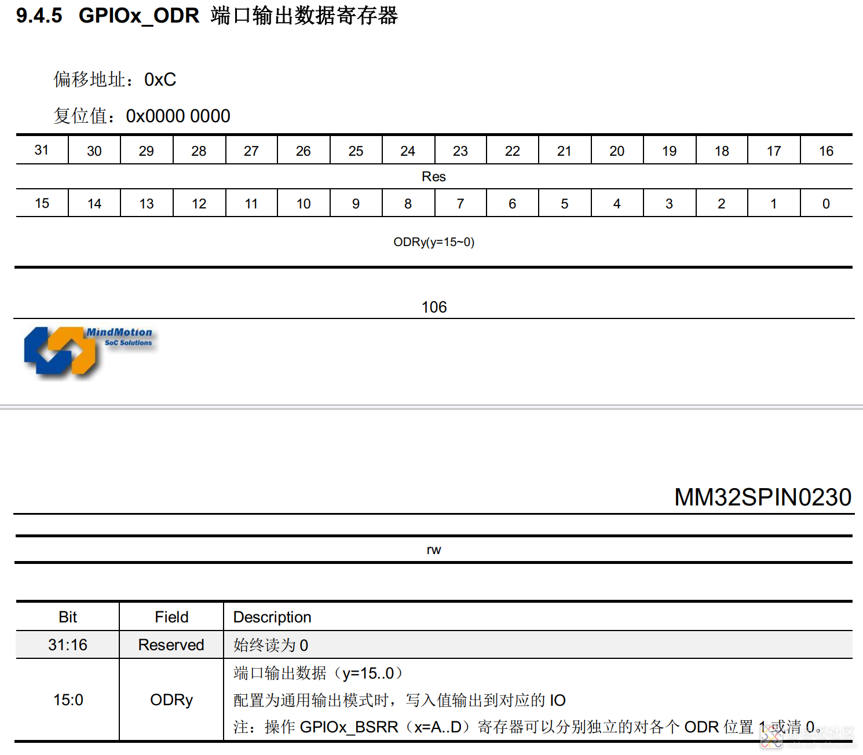Click the Field column header
The height and width of the screenshot is (755, 863).
[x=171, y=617]
